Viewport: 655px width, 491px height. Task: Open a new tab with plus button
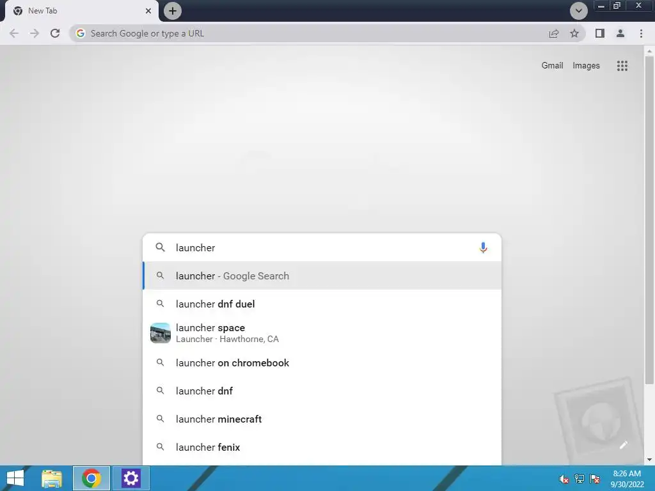[x=173, y=11]
